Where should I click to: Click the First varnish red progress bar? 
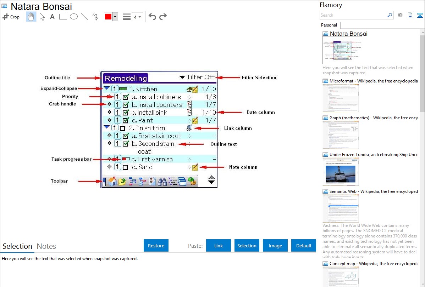[x=126, y=159]
